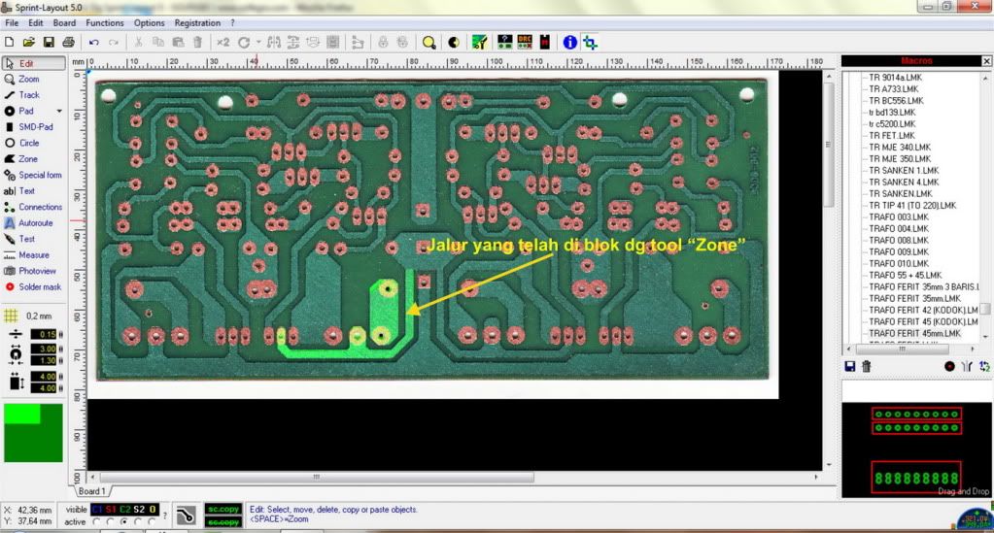Open the Functions menu
This screenshot has height=533, width=994.
(105, 23)
